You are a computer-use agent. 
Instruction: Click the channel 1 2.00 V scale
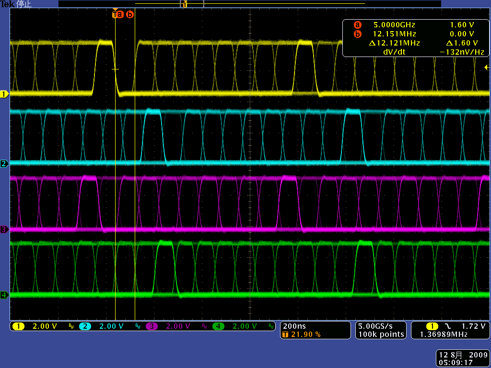45,326
